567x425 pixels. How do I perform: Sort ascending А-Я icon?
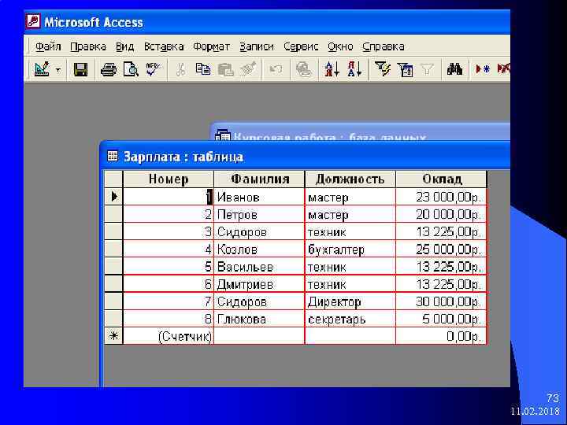pos(332,69)
